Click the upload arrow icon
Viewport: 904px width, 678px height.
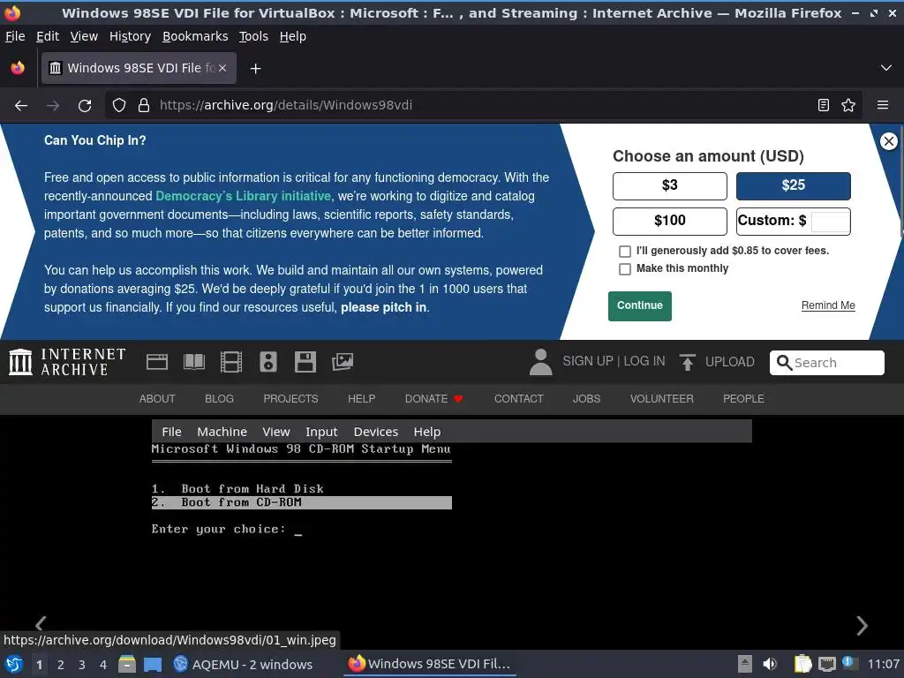tap(687, 362)
